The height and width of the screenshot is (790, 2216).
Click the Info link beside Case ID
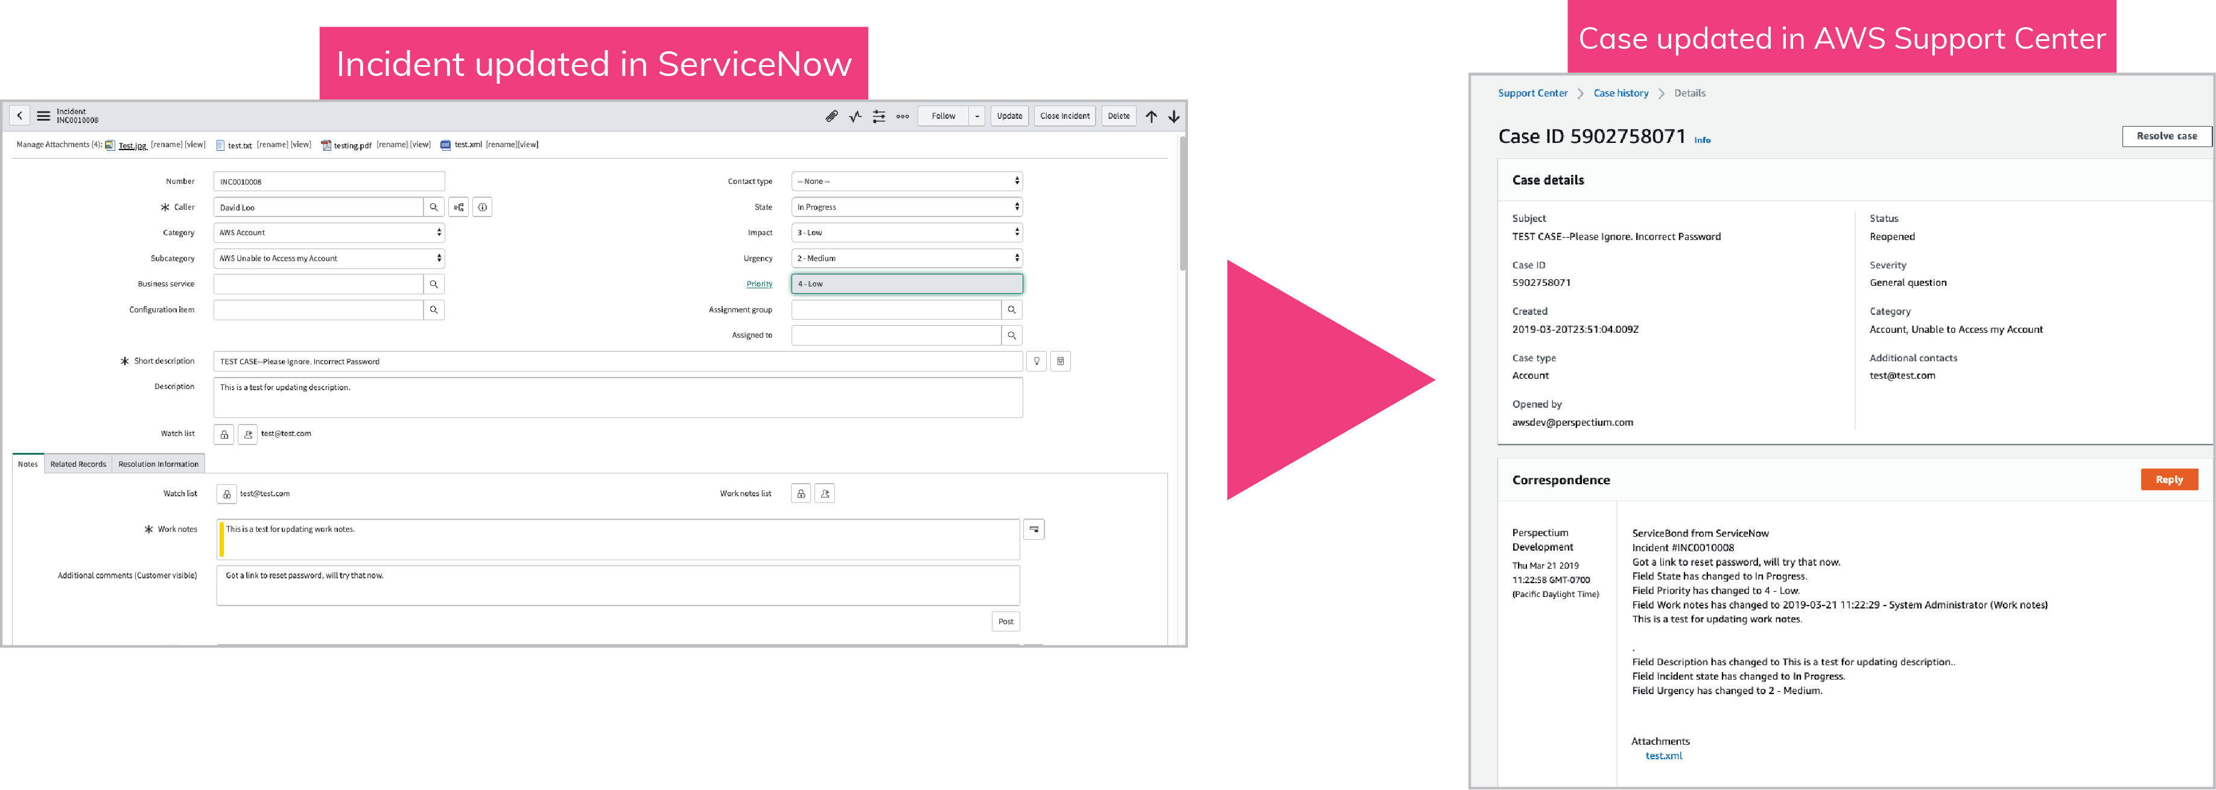click(x=1701, y=140)
